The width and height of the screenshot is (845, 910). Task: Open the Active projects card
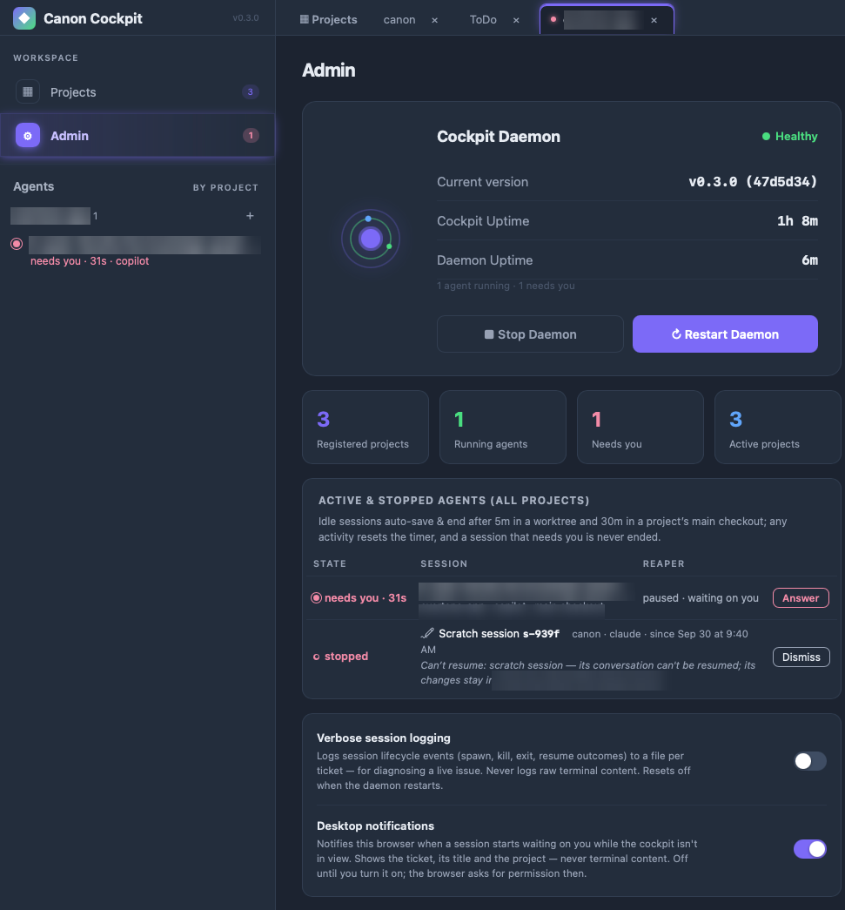pyautogui.click(x=778, y=428)
